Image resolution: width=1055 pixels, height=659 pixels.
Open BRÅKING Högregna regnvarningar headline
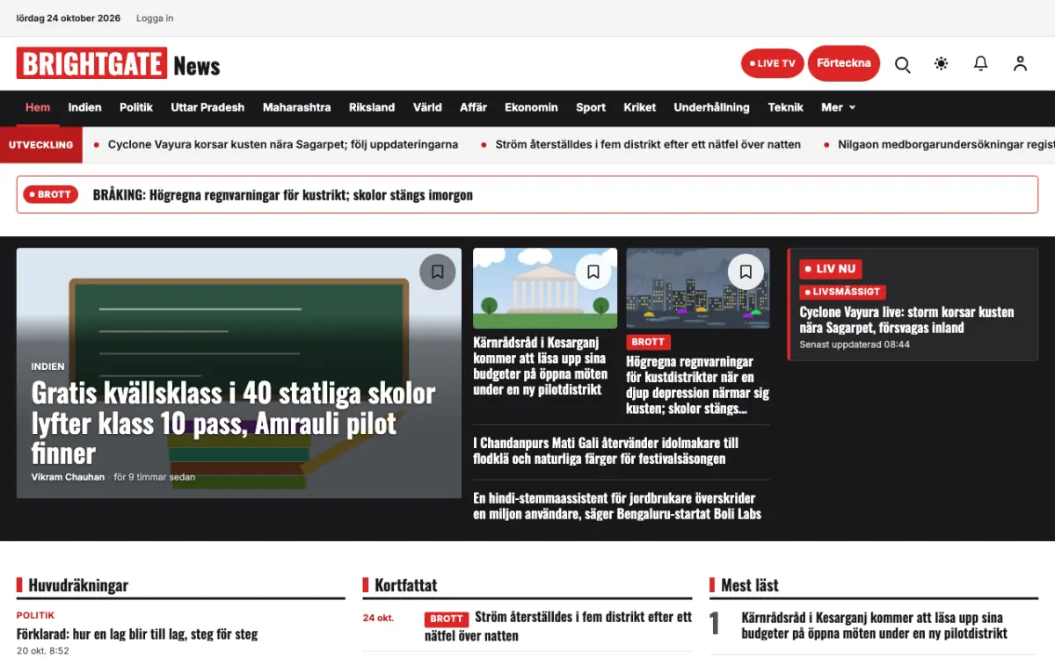pyautogui.click(x=283, y=195)
